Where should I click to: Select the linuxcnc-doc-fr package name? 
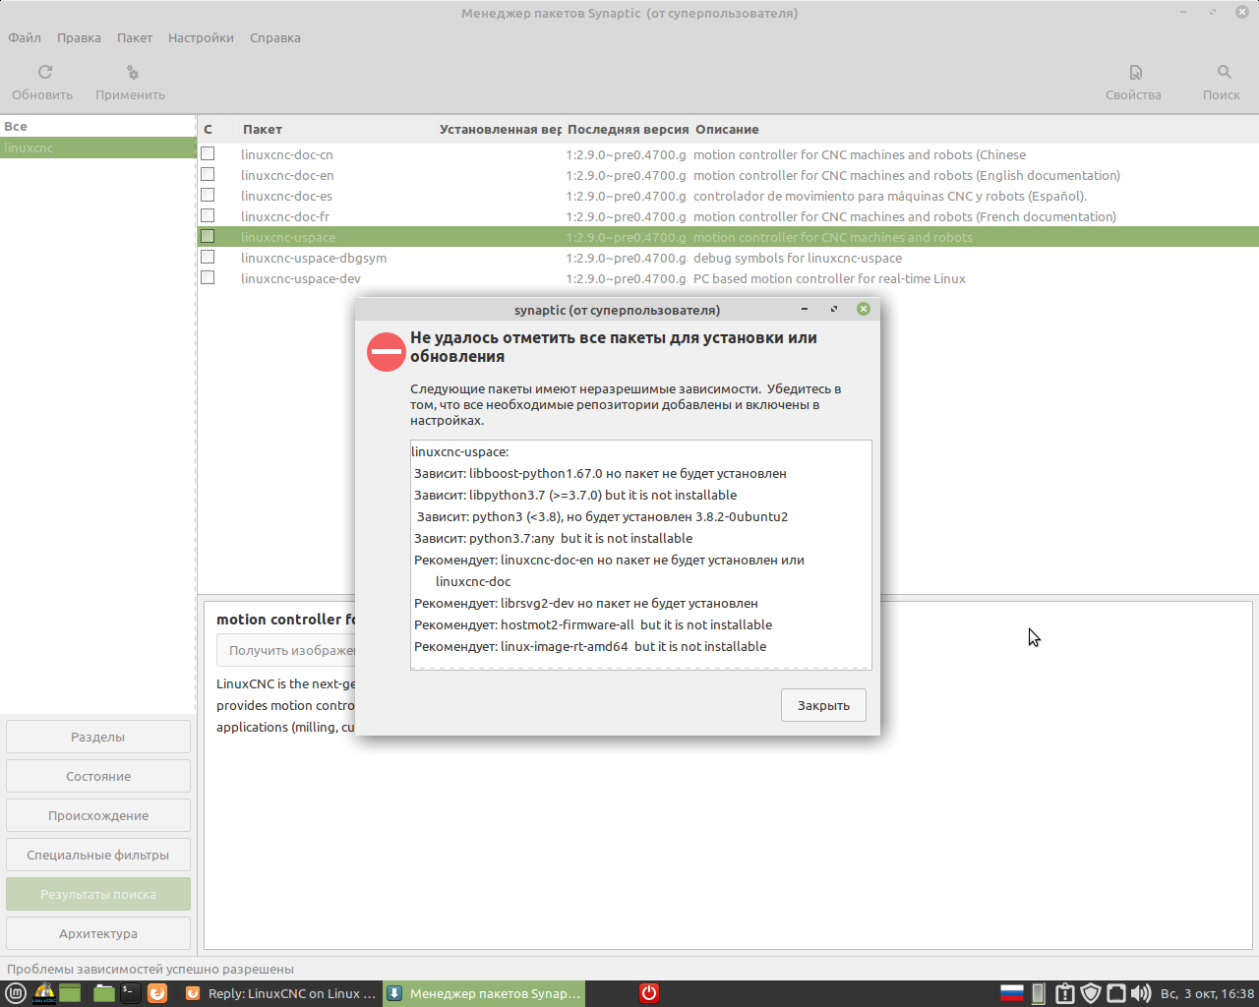[x=285, y=216]
